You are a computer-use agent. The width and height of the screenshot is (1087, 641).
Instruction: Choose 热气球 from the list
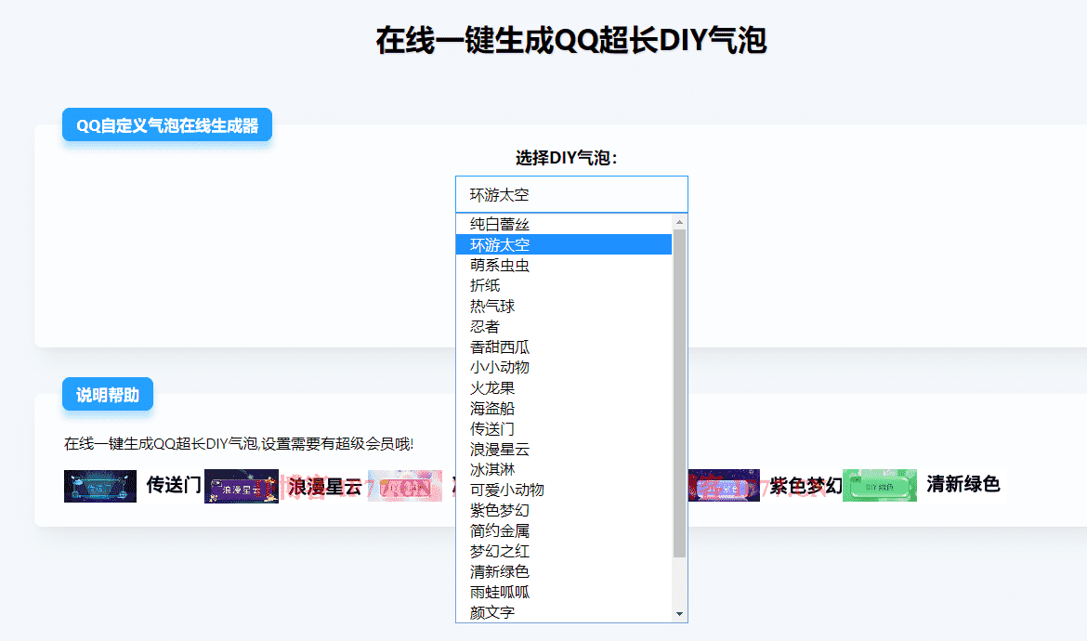pyautogui.click(x=564, y=306)
